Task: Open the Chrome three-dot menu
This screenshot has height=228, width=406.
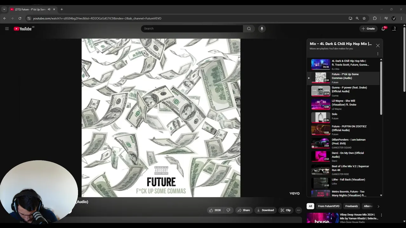Action: tap(401, 18)
